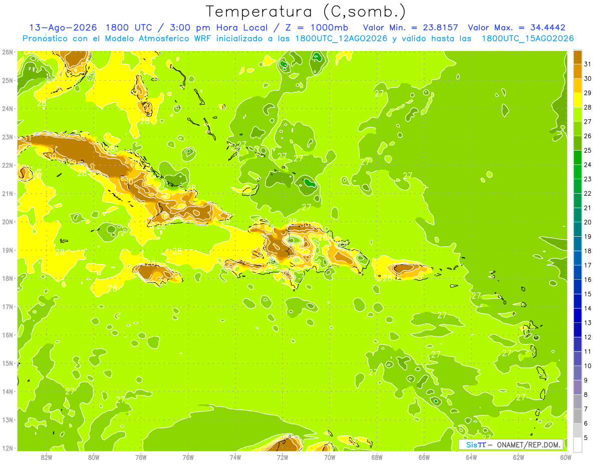Select 'Valor Min. = 23.8157' text
The image size is (601, 464).
pos(410,28)
